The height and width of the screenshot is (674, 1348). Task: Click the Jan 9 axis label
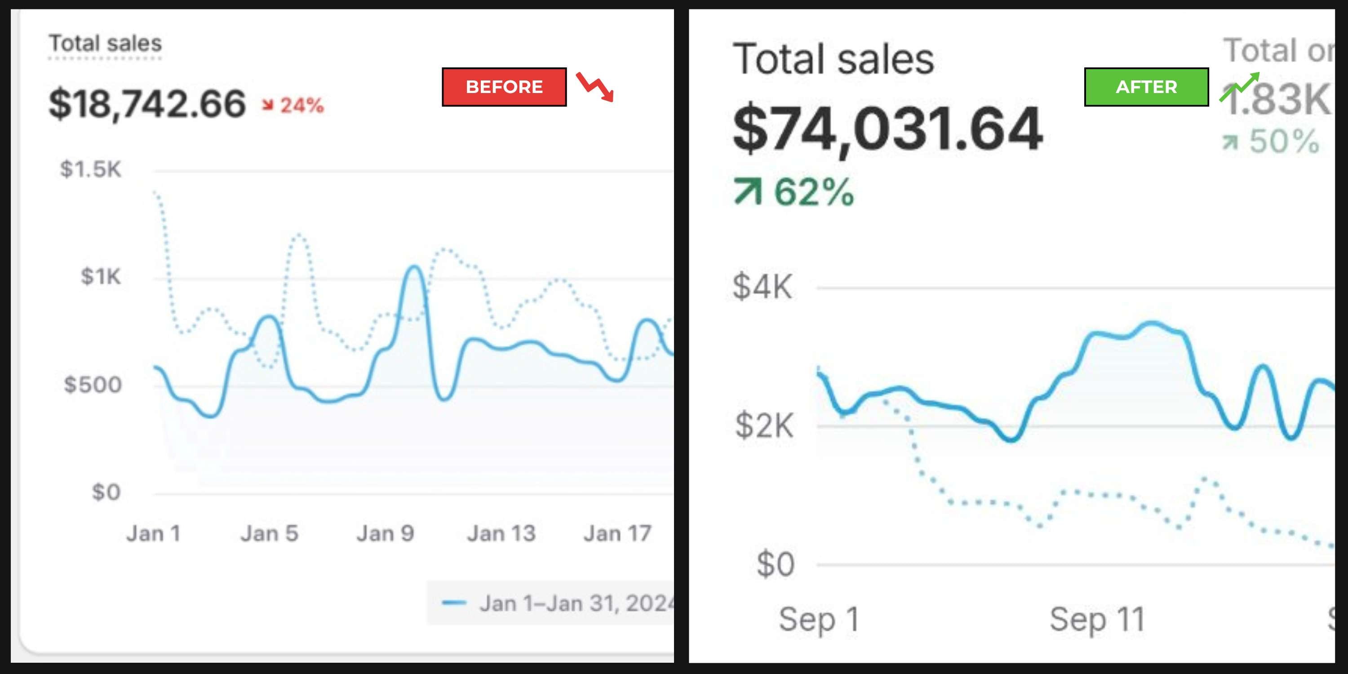(x=385, y=534)
